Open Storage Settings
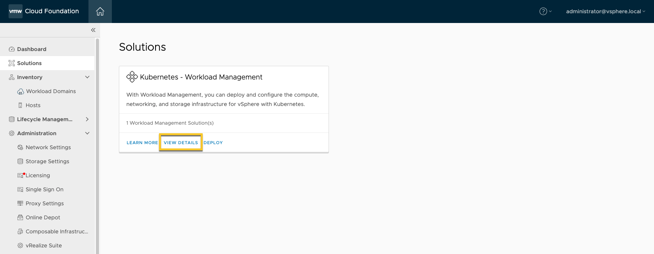 (47, 161)
